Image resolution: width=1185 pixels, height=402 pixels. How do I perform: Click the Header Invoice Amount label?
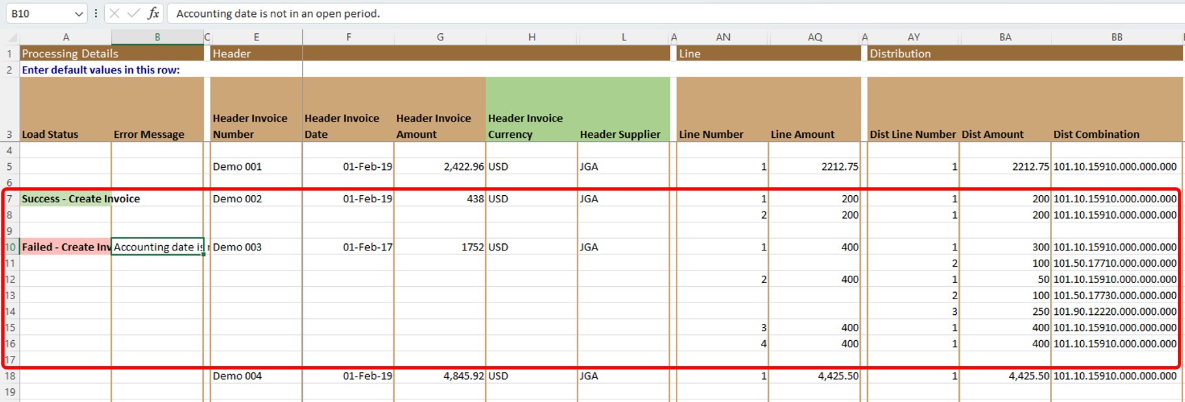coord(434,126)
